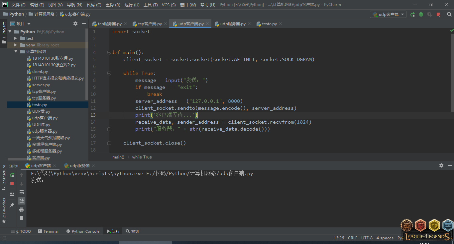Rerun udp客户端 from the main toolbar
454x244 pixels.
click(412, 14)
